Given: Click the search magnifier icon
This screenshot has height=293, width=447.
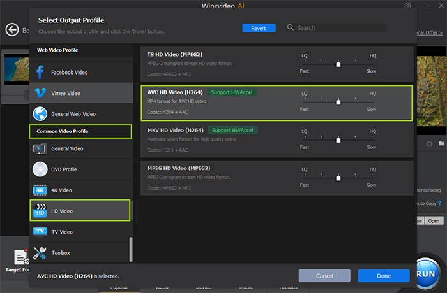Looking at the screenshot, I should click(x=291, y=27).
